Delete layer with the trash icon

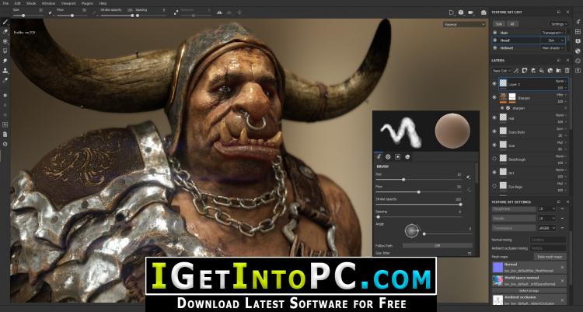[x=568, y=69]
